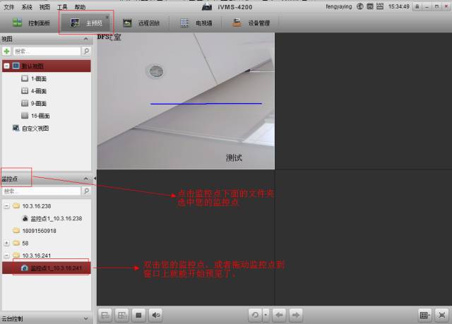Collapse the 10.3.16.238 folder

pyautogui.click(x=6, y=206)
